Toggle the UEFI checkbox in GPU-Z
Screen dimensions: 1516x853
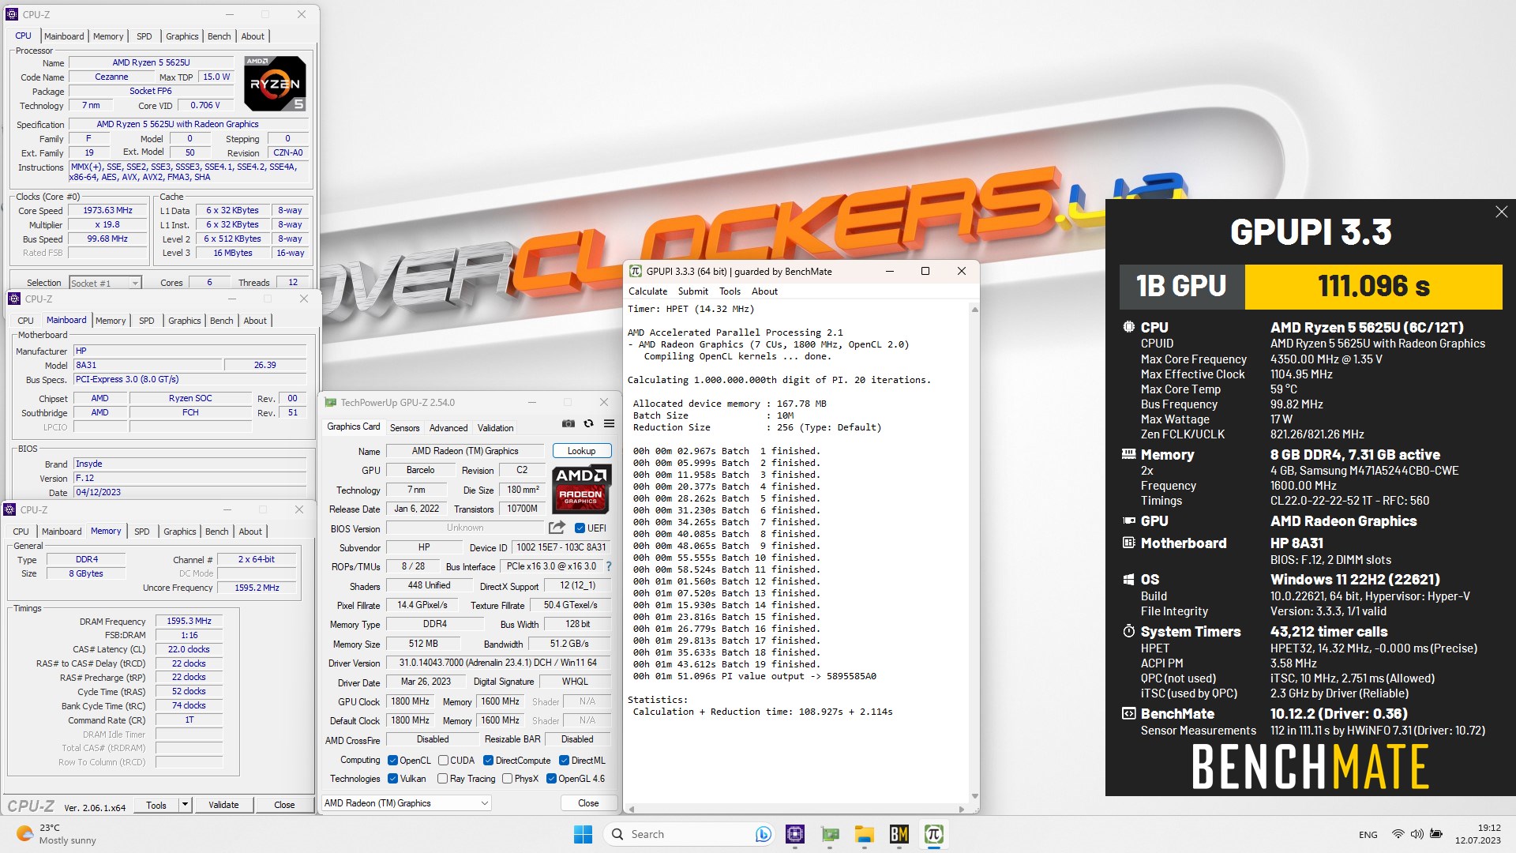(x=580, y=528)
